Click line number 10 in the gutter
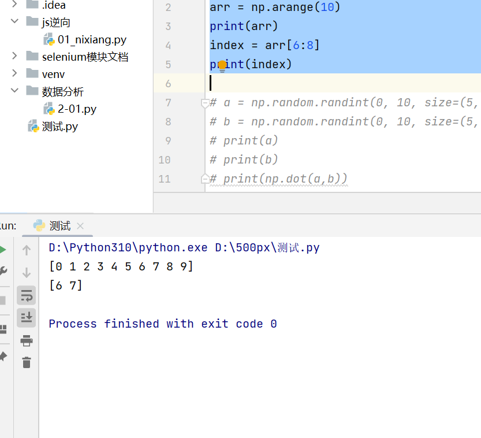The width and height of the screenshot is (481, 438). pos(165,159)
